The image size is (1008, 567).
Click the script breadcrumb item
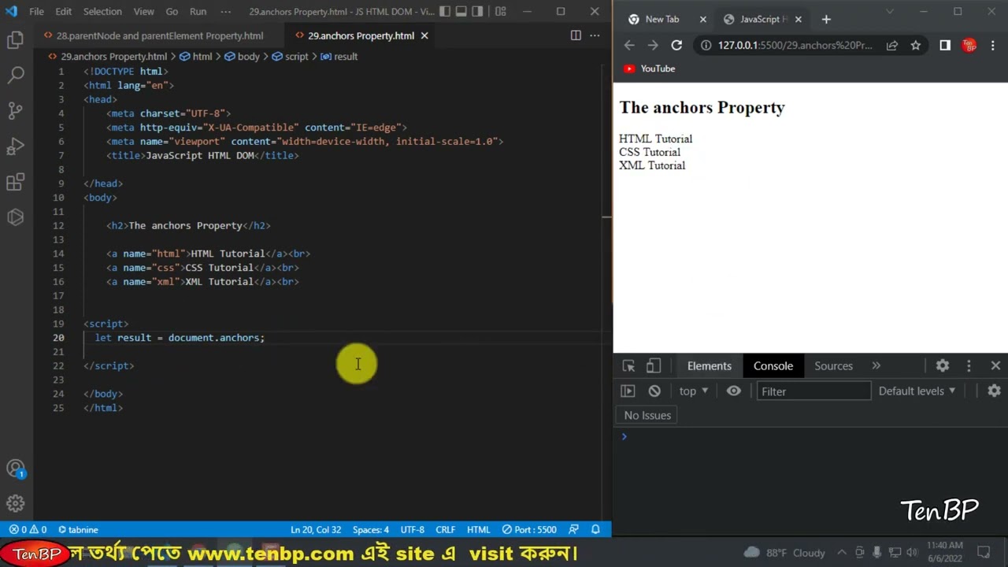(290, 57)
